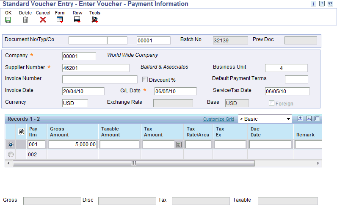
Task: Open the Tax Amount calculator icon
Action: coord(179,145)
